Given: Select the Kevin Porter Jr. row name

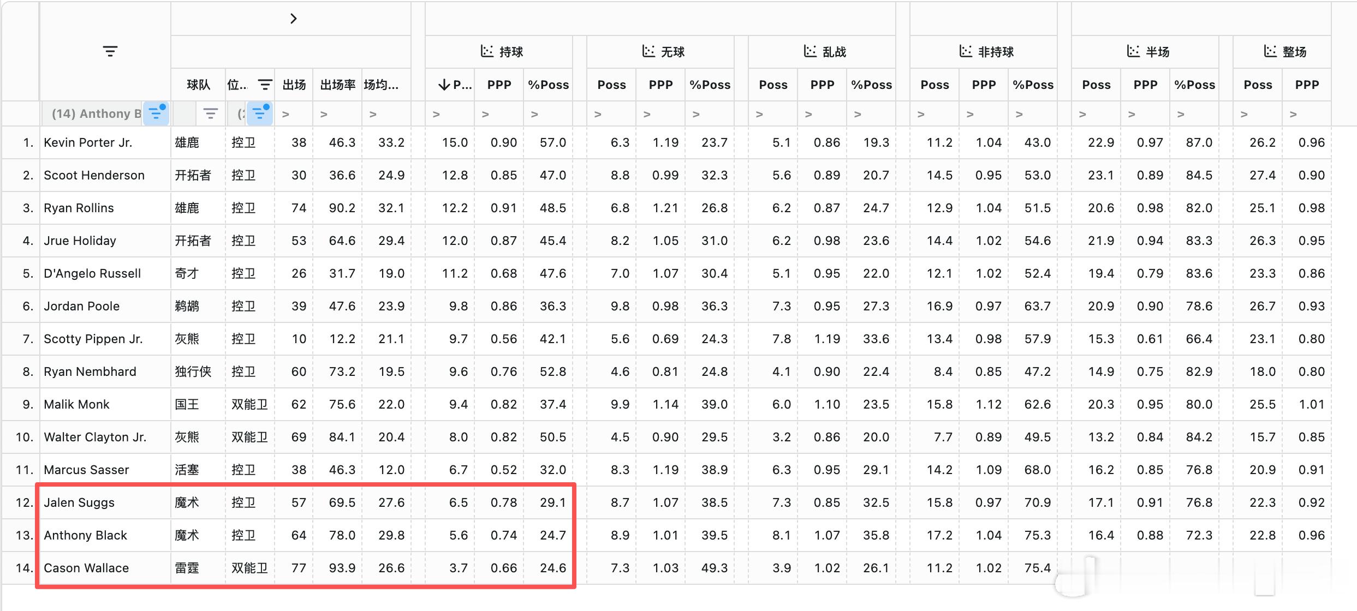Looking at the screenshot, I should pyautogui.click(x=88, y=142).
